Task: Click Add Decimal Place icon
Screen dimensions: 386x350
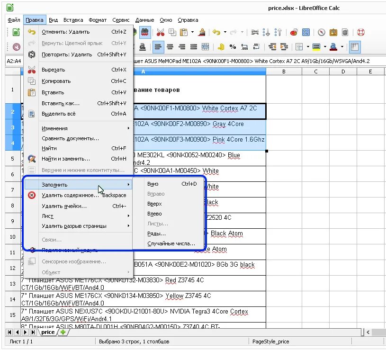Action: [244, 47]
